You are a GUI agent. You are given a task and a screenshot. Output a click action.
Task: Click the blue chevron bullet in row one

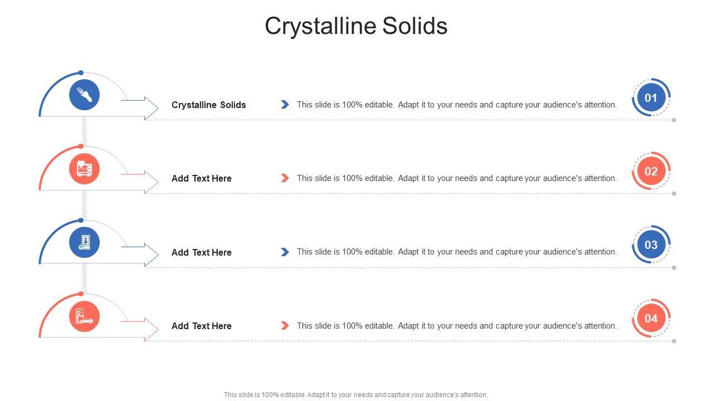tap(285, 105)
